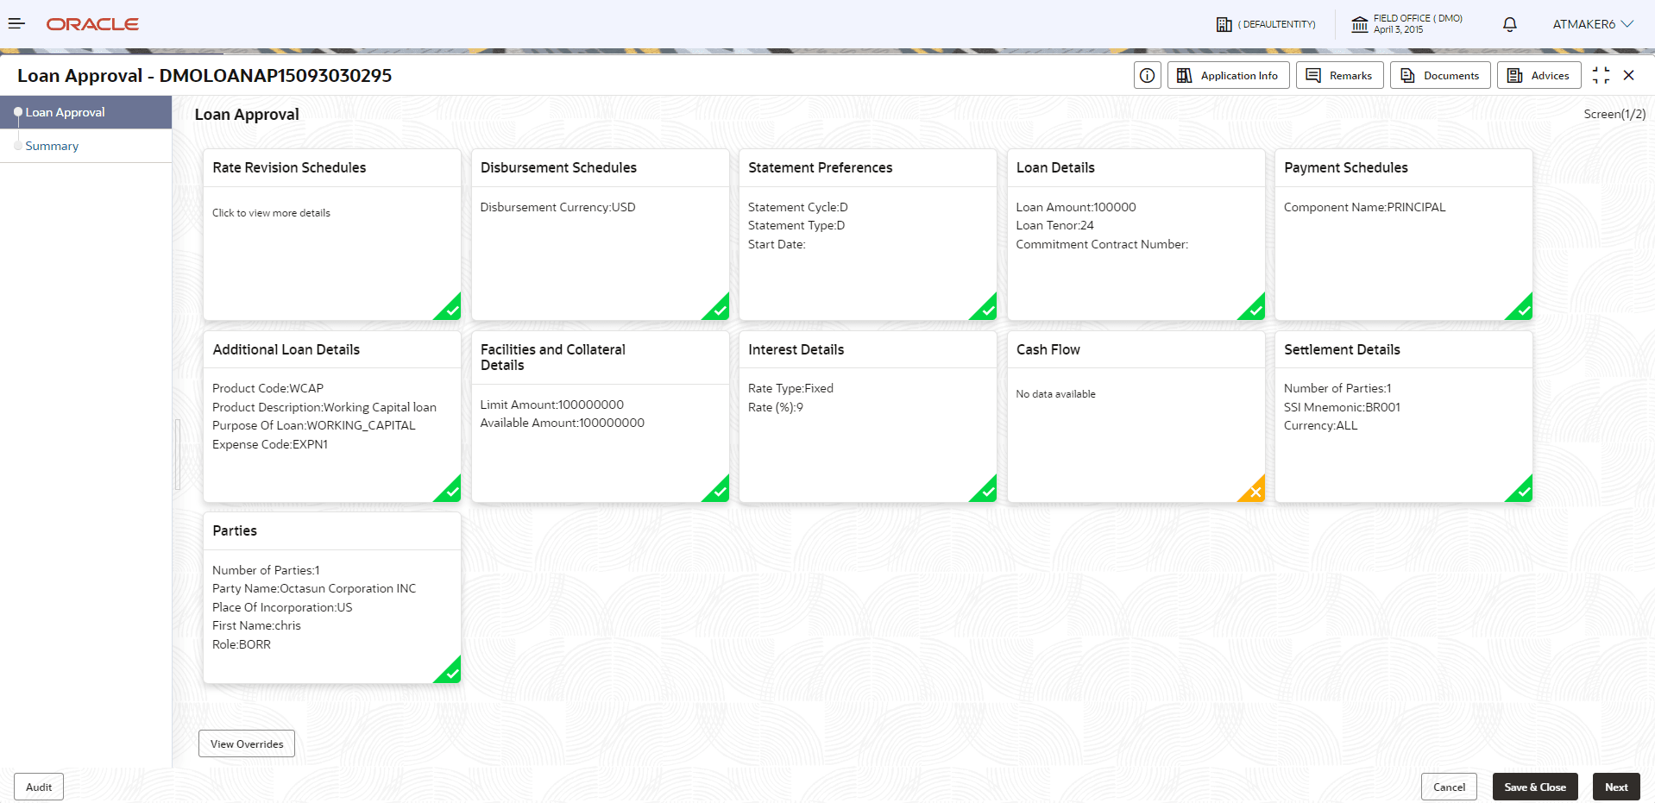Screen dimensions: 1655x803
Task: Click the 'Rate Type:Fixed' text
Action: [790, 388]
